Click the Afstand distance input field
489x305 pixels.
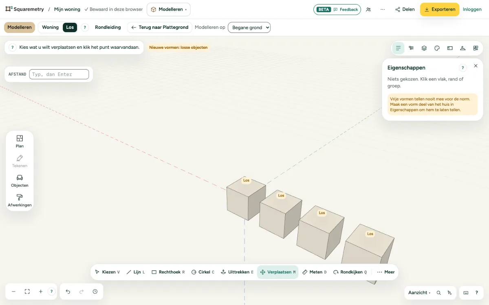tap(59, 74)
